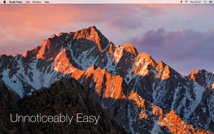
Task: Click the Tooth Fairy menu bar status icon
Action: 181,2
